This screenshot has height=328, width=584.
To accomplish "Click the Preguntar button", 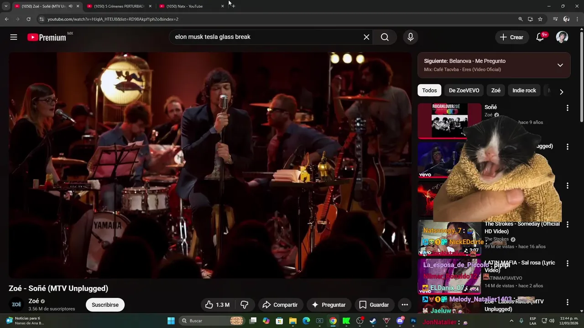I will [328, 305].
